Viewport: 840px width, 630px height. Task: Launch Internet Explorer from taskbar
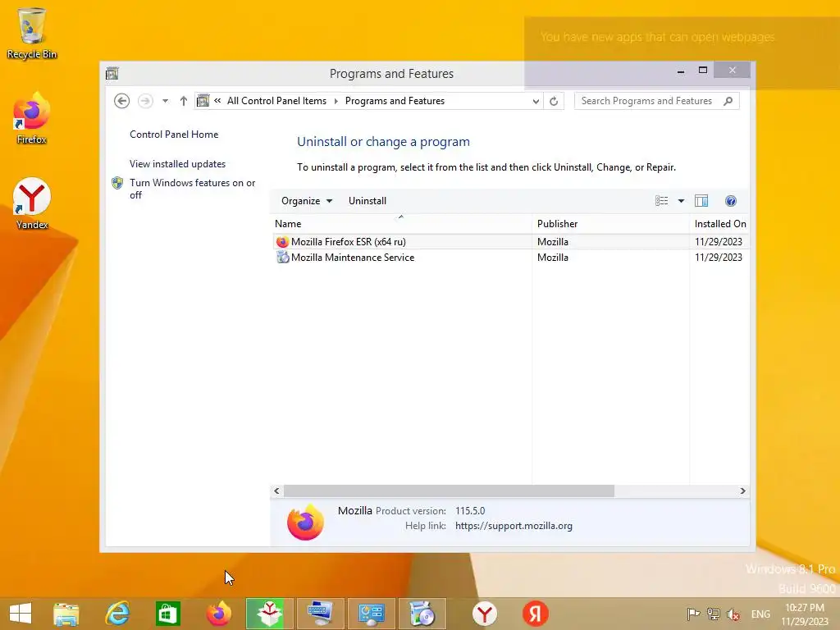(117, 614)
